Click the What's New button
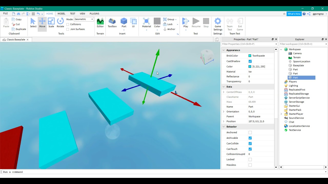Screen dimensions: 328x184 pyautogui.click(x=294, y=14)
